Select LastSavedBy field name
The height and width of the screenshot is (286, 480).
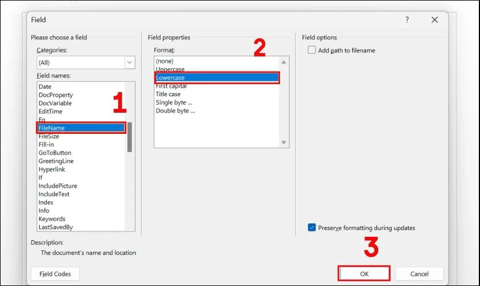pyautogui.click(x=81, y=227)
